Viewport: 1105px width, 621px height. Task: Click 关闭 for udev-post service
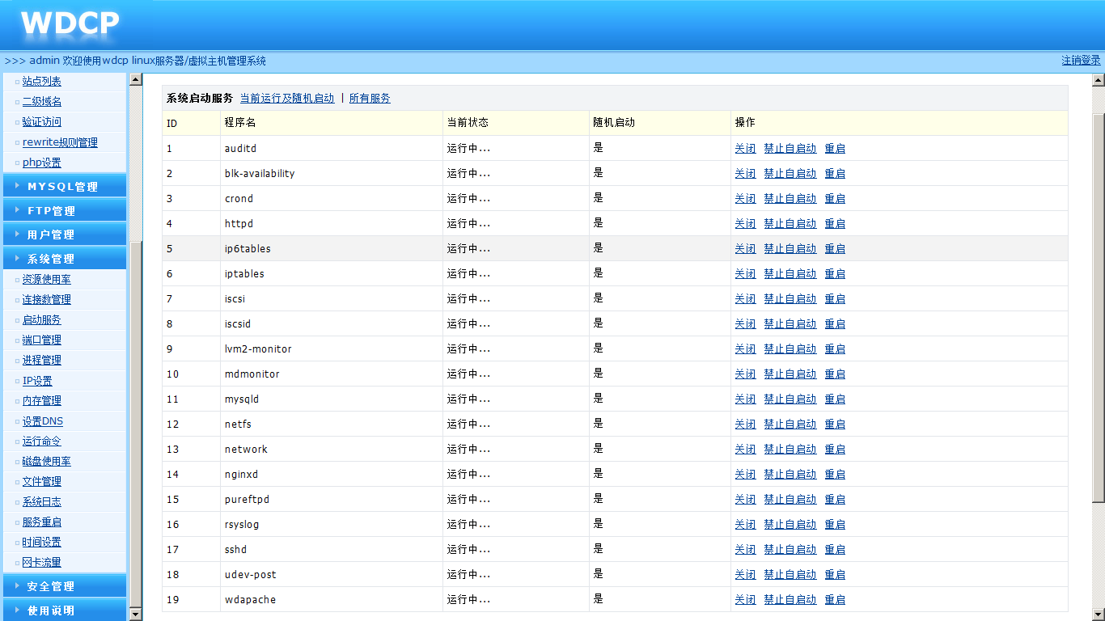(x=745, y=575)
